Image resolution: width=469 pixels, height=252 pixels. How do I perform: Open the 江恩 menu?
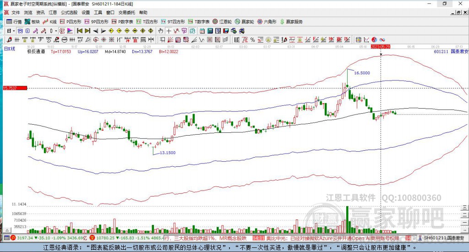[x=53, y=12]
